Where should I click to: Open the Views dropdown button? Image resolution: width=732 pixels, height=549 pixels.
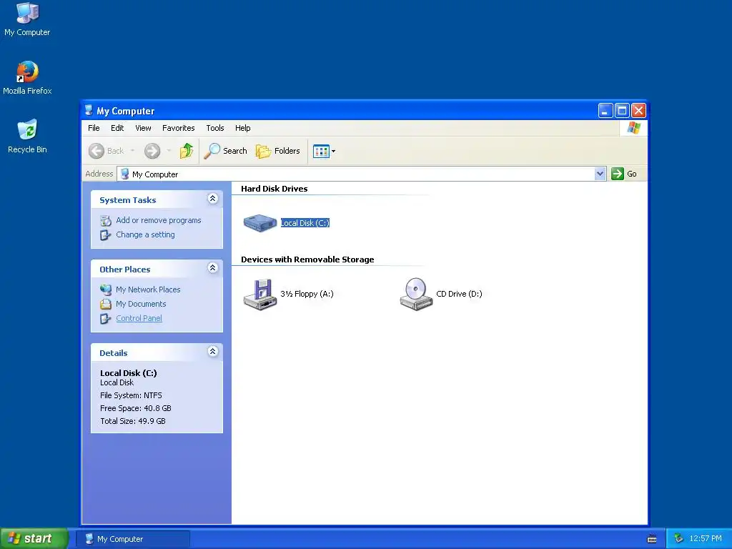point(324,151)
